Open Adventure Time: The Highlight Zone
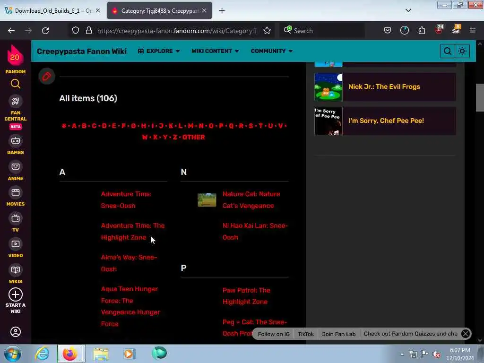Viewport: 484px width, 363px height. [x=133, y=232]
